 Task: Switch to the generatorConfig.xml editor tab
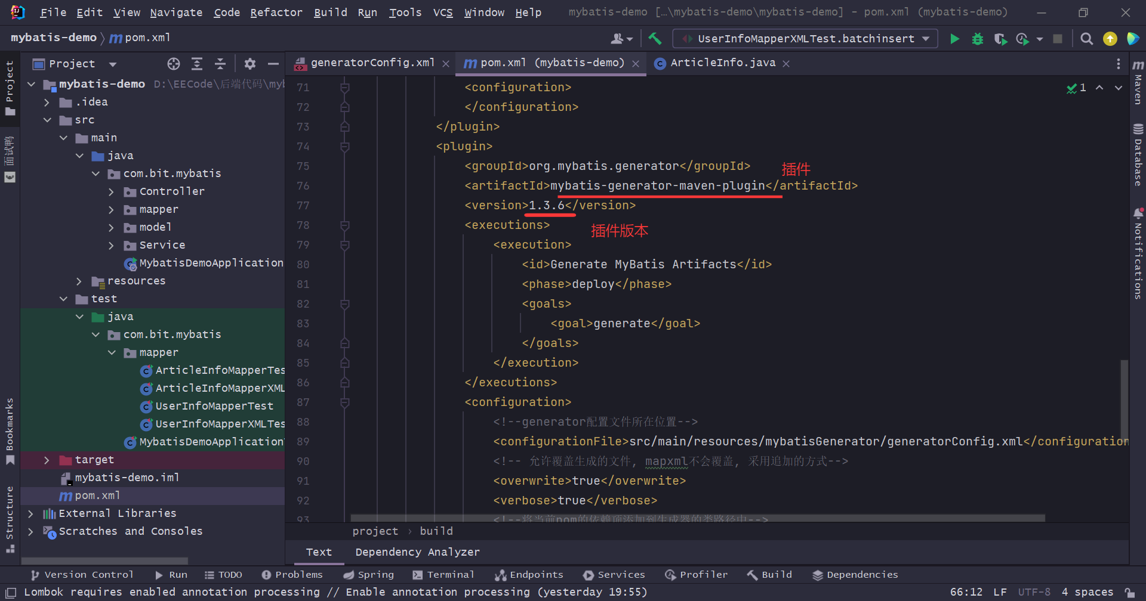(x=372, y=63)
